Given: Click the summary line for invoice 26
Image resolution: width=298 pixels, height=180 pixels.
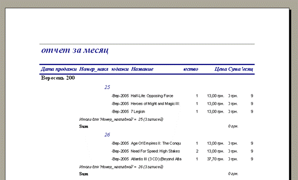Looking at the screenshot, I should pyautogui.click(x=121, y=167).
